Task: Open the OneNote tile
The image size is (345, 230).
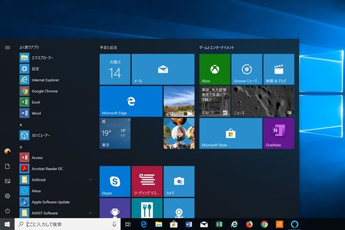Action: click(279, 134)
